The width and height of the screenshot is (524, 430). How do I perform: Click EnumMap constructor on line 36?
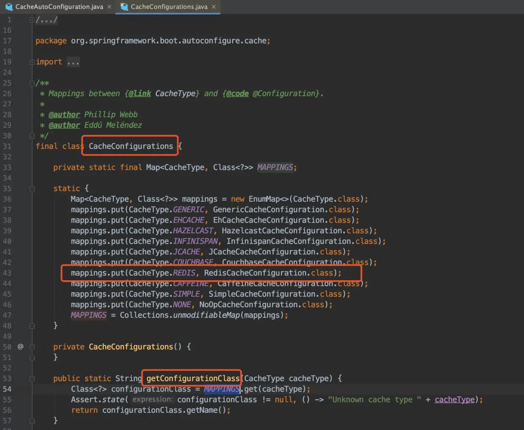(x=268, y=199)
